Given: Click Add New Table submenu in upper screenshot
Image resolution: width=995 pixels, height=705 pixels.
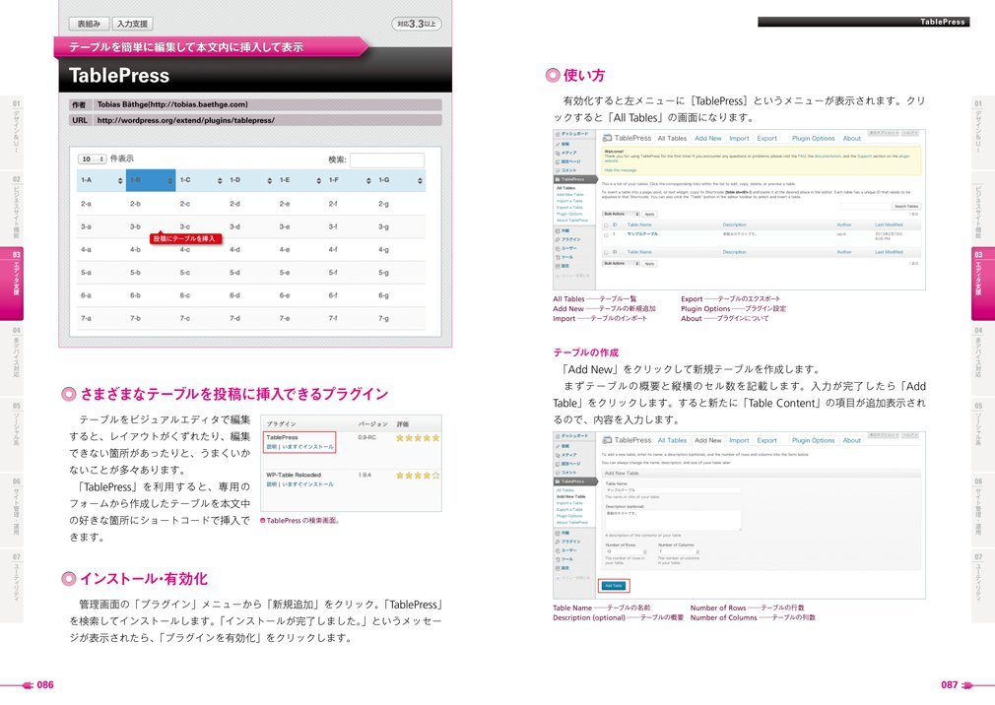Looking at the screenshot, I should pyautogui.click(x=569, y=195).
